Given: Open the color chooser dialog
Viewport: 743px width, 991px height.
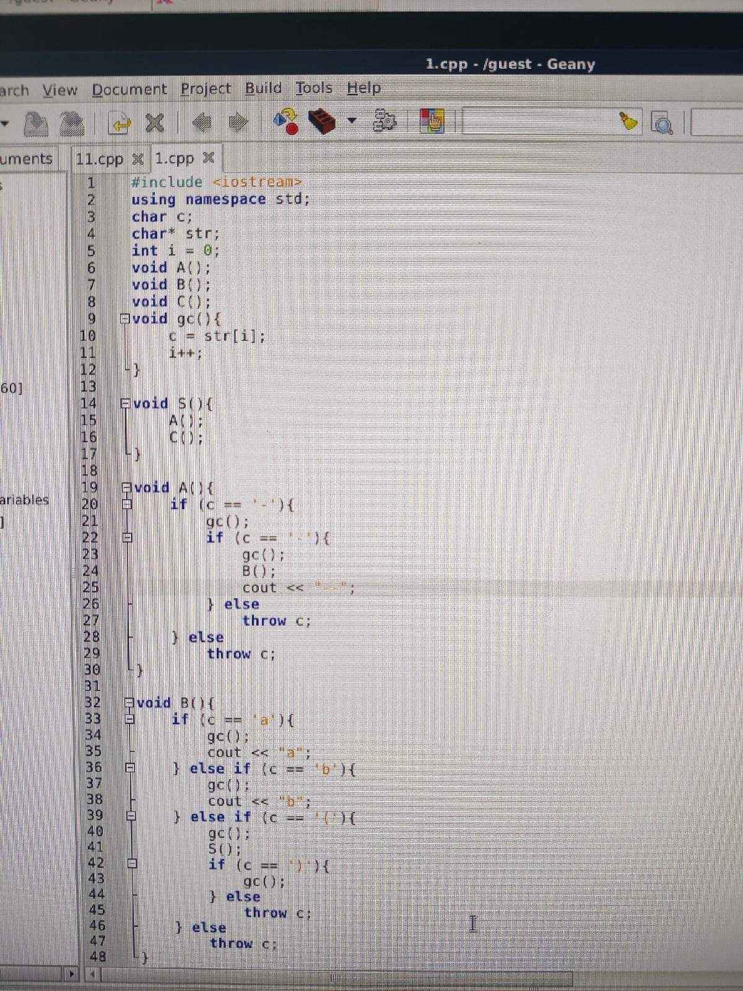Looking at the screenshot, I should point(432,120).
